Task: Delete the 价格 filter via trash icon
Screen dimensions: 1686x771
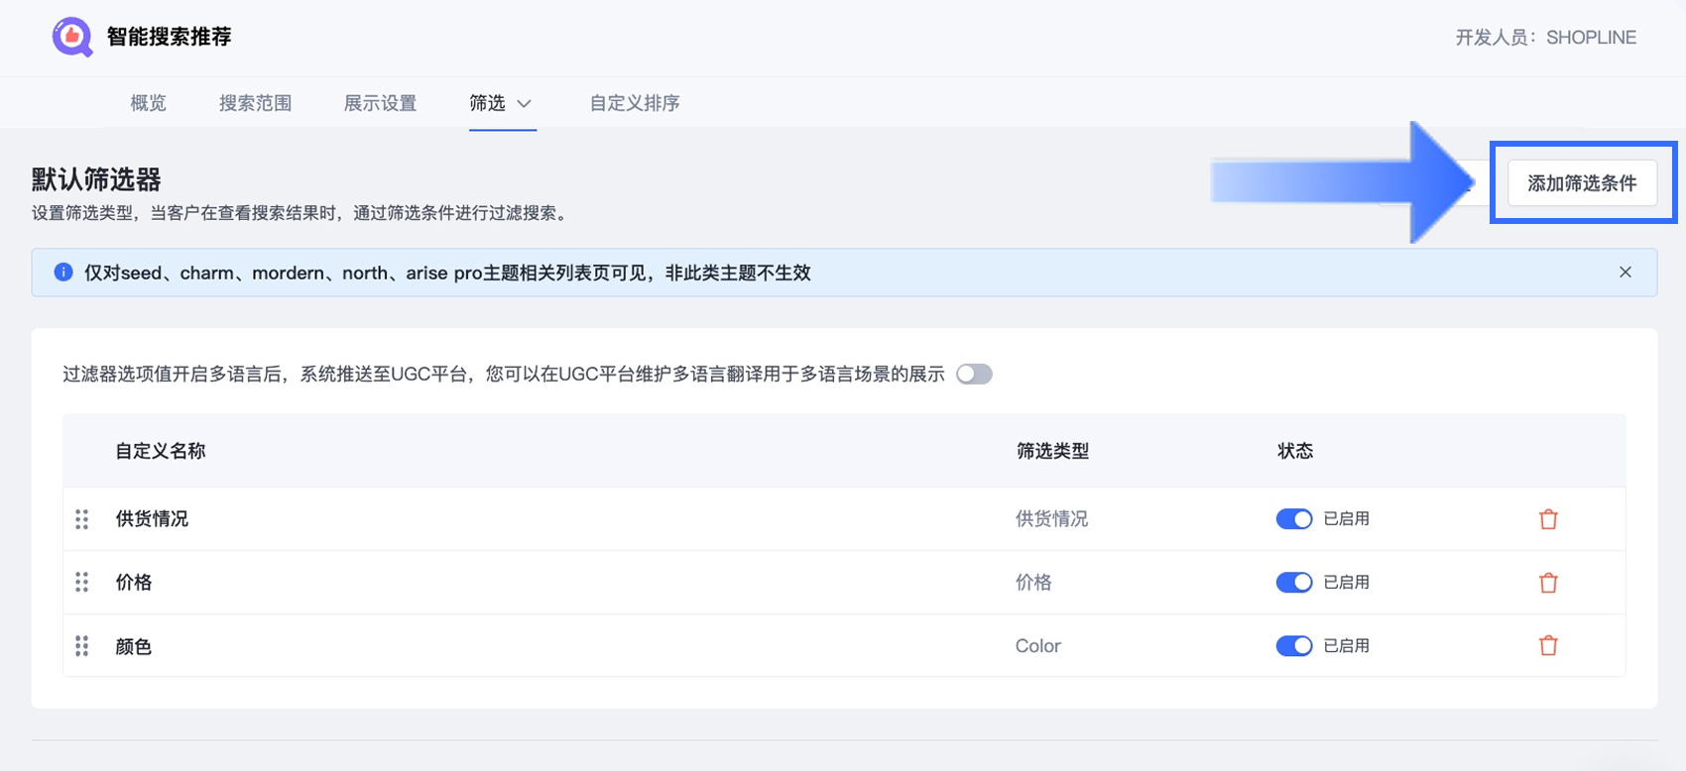Action: click(1548, 583)
